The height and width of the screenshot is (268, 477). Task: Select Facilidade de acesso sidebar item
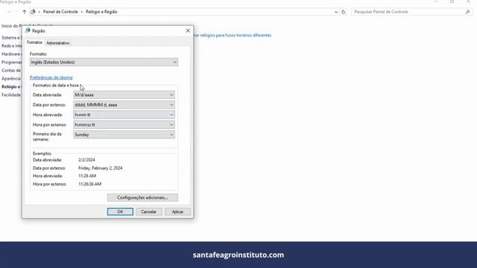pos(11,95)
